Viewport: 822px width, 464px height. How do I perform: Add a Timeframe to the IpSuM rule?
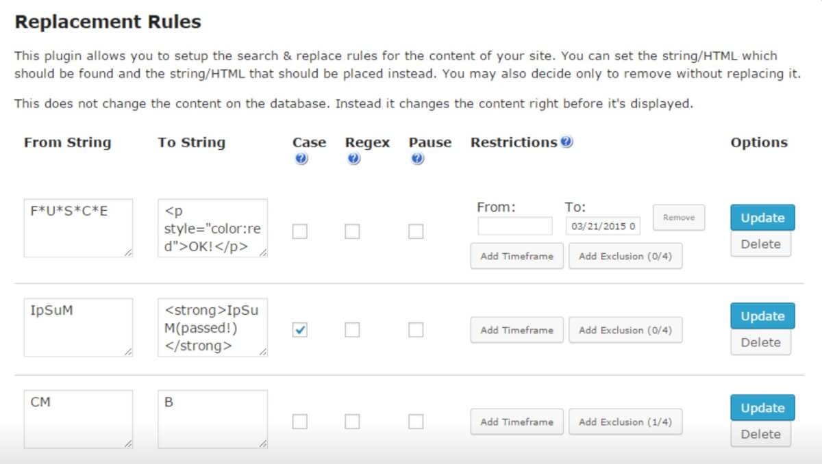click(x=516, y=330)
